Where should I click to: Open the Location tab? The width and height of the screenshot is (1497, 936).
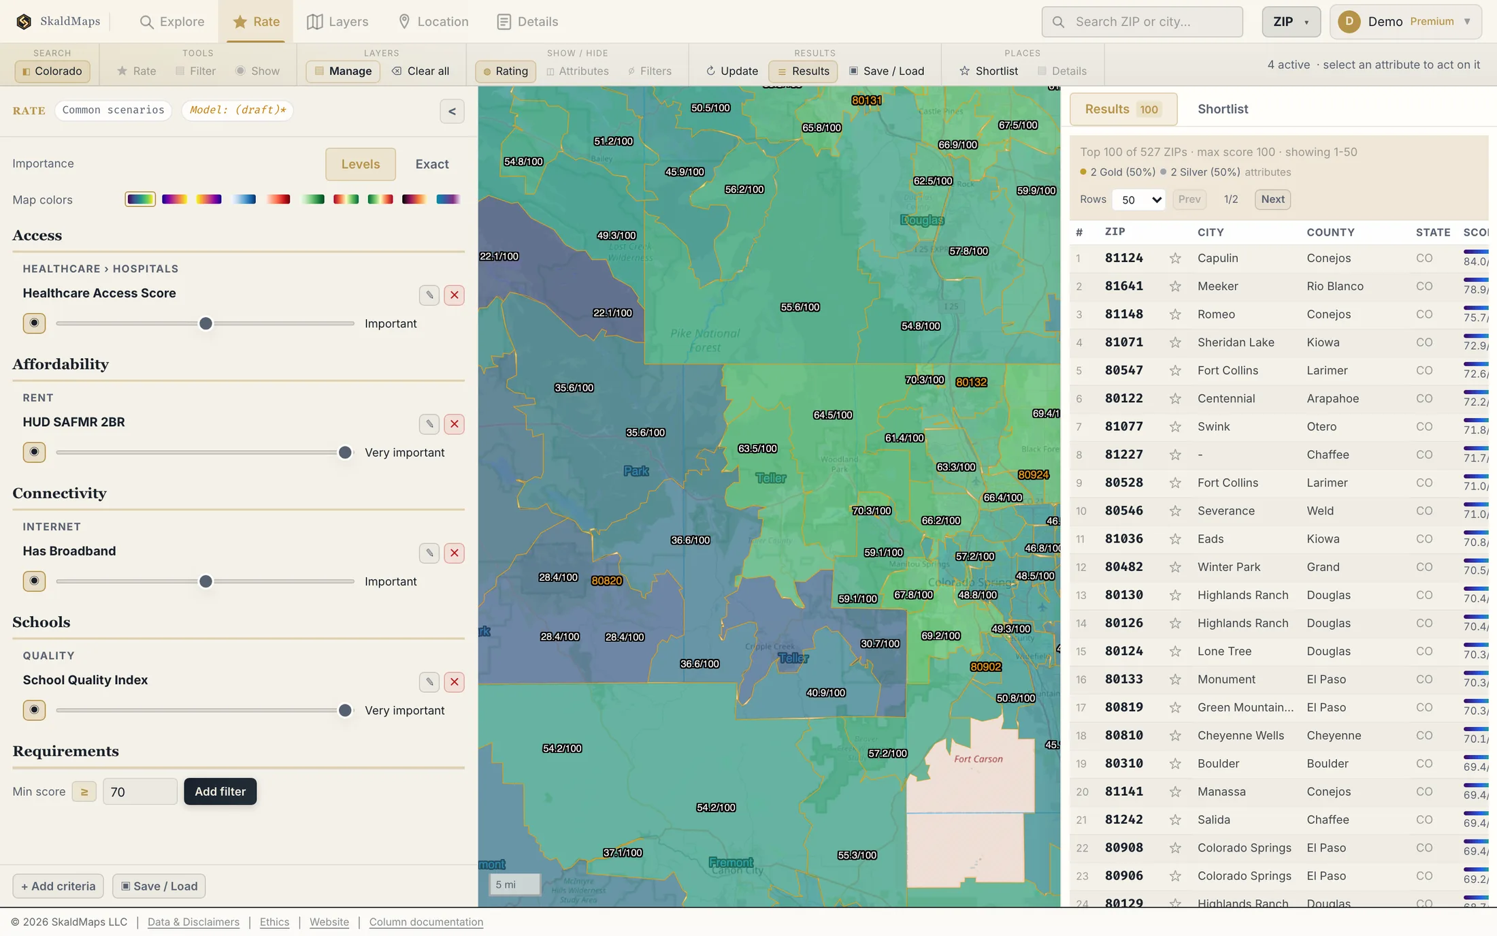point(433,22)
